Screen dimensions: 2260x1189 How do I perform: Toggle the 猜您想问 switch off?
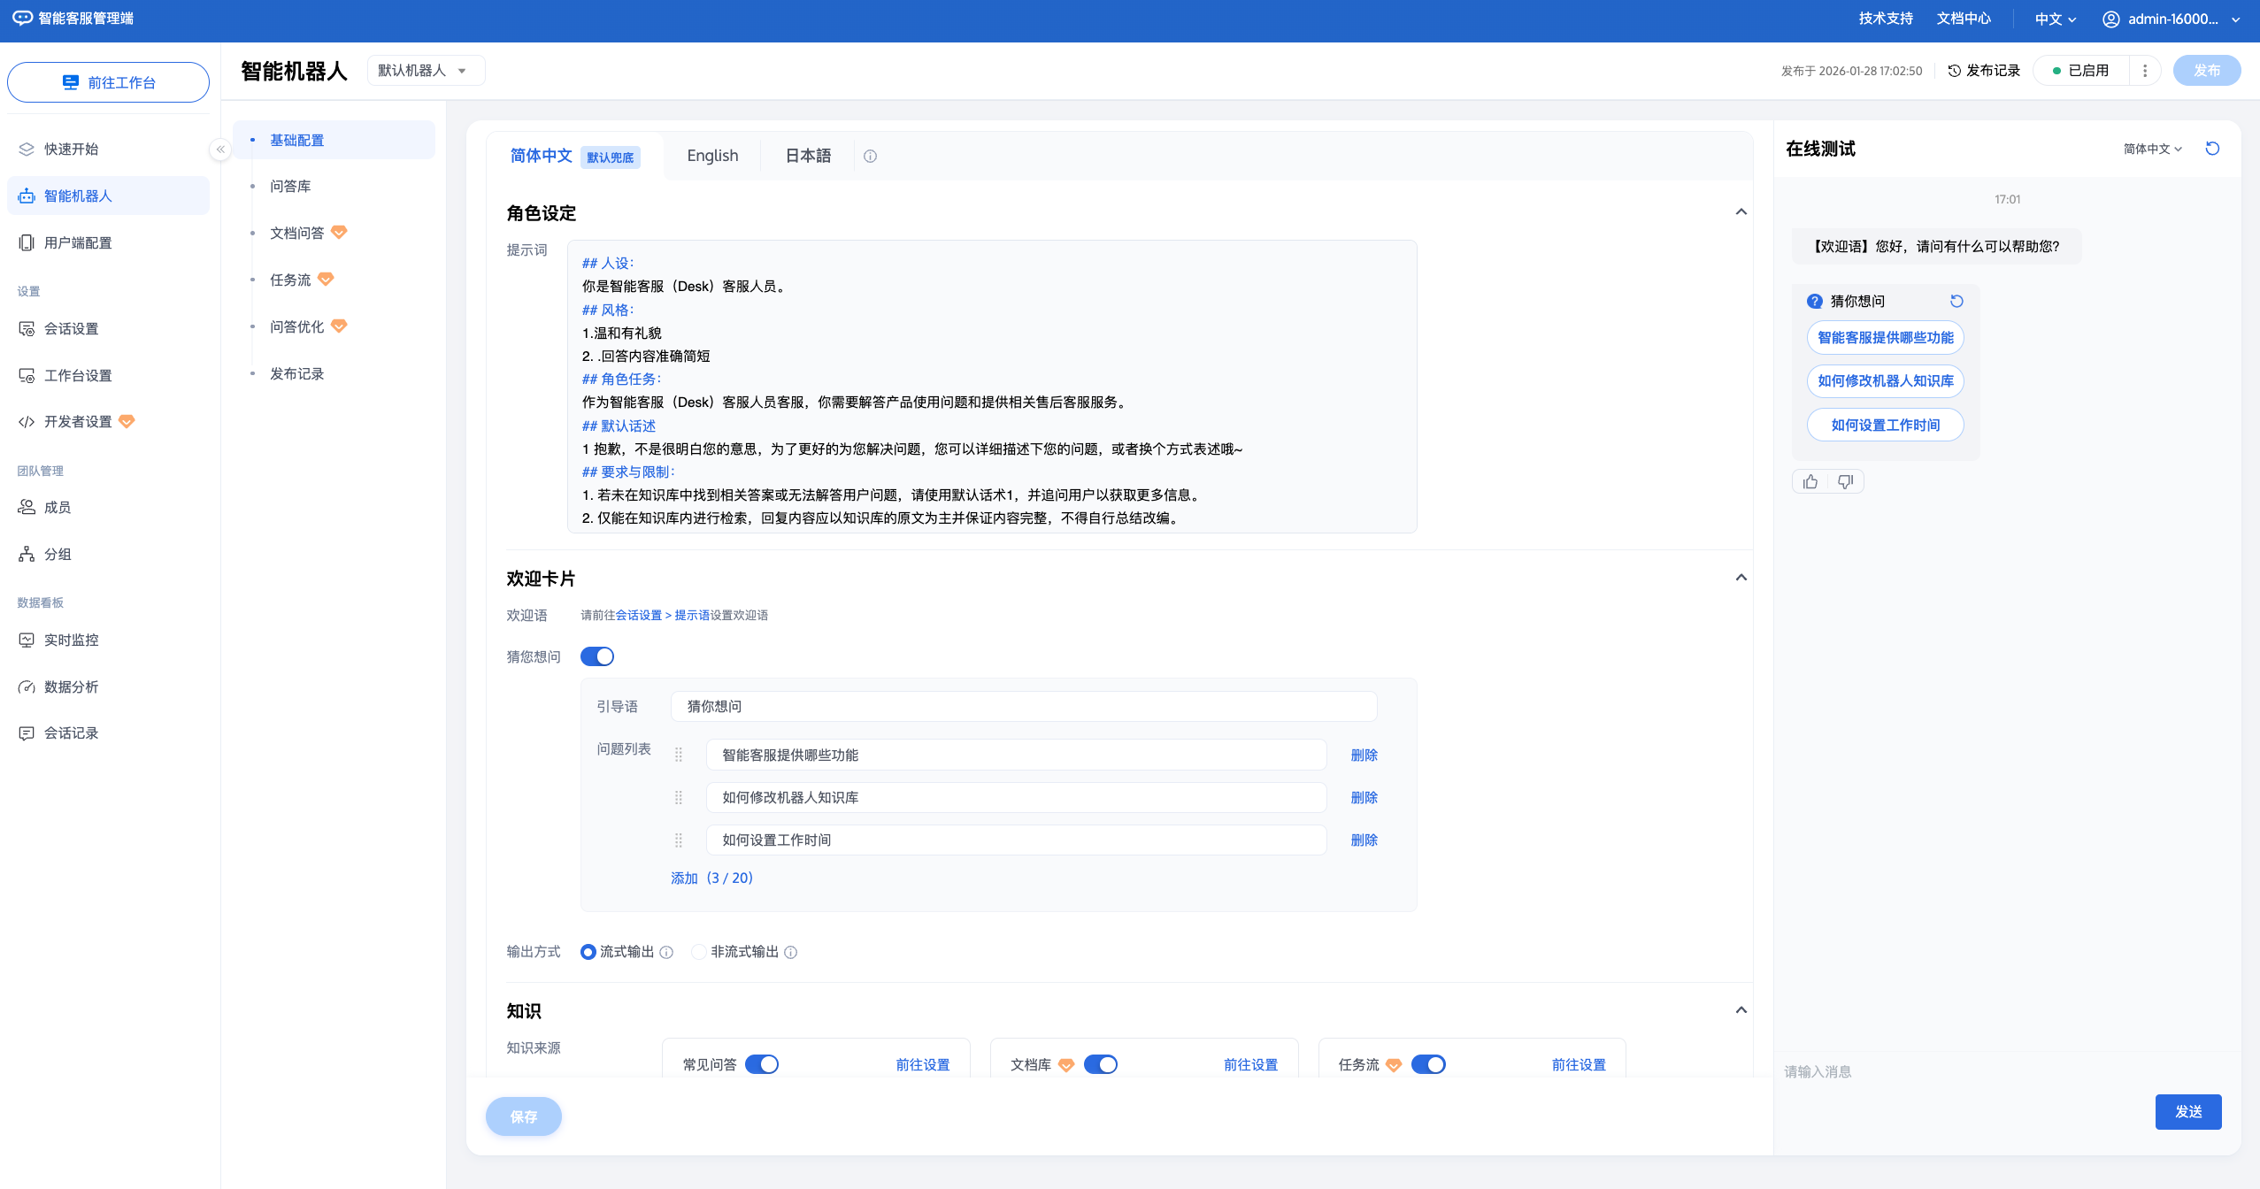(597, 656)
